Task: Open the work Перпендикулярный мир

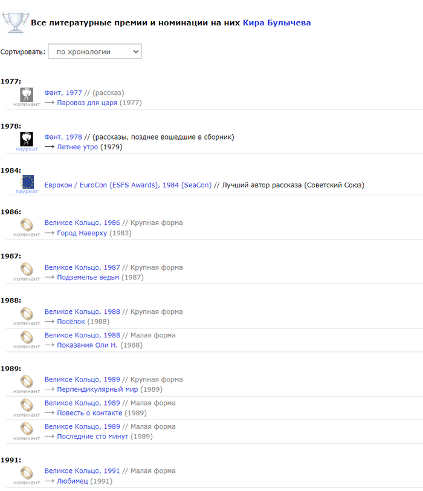Action: click(x=97, y=389)
